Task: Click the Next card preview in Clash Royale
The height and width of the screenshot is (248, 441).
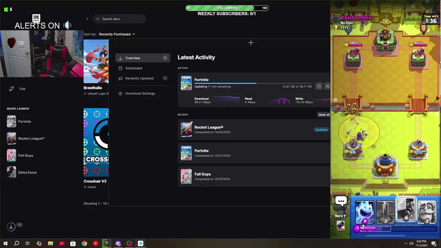Action: (x=340, y=226)
